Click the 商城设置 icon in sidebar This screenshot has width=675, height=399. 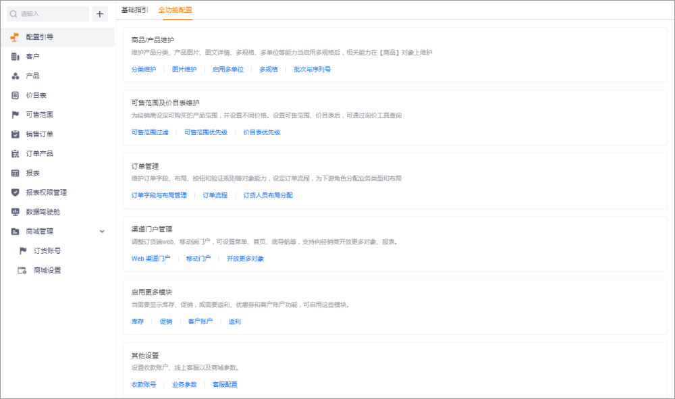tap(22, 270)
